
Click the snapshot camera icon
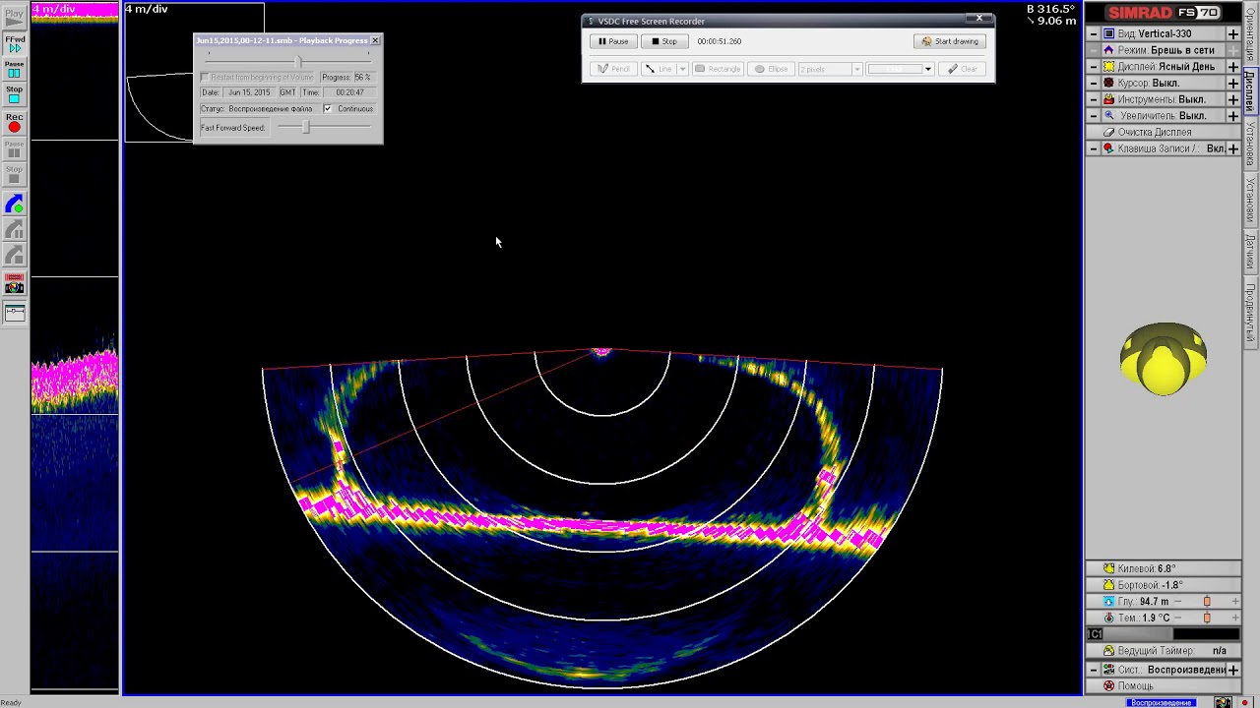(15, 283)
